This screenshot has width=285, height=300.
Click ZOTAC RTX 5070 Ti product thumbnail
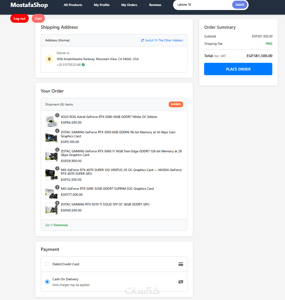(51, 209)
